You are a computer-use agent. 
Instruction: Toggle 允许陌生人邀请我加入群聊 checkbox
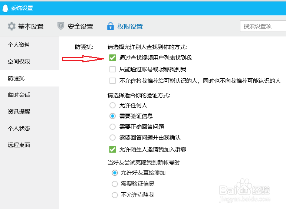pyautogui.click(x=112, y=150)
